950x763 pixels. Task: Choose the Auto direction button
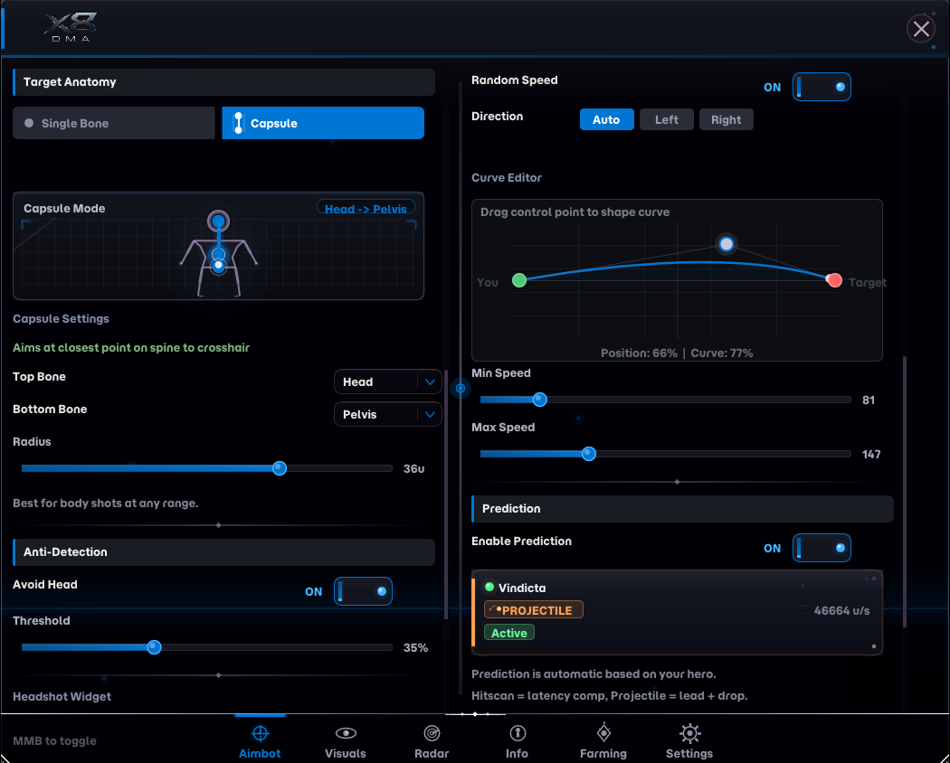click(x=606, y=119)
